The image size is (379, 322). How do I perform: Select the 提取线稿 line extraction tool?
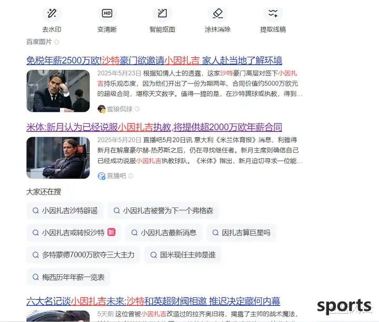(x=273, y=14)
